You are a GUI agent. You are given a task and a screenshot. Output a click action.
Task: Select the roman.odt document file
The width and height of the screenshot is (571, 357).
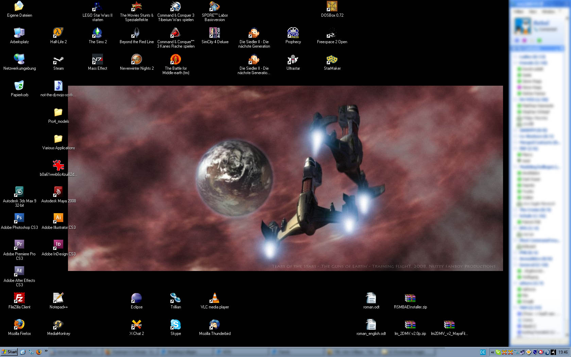[371, 298]
